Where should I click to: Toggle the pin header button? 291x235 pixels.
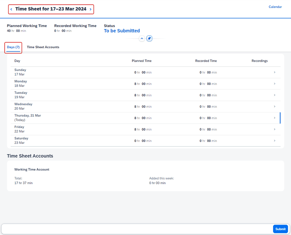(149, 38)
